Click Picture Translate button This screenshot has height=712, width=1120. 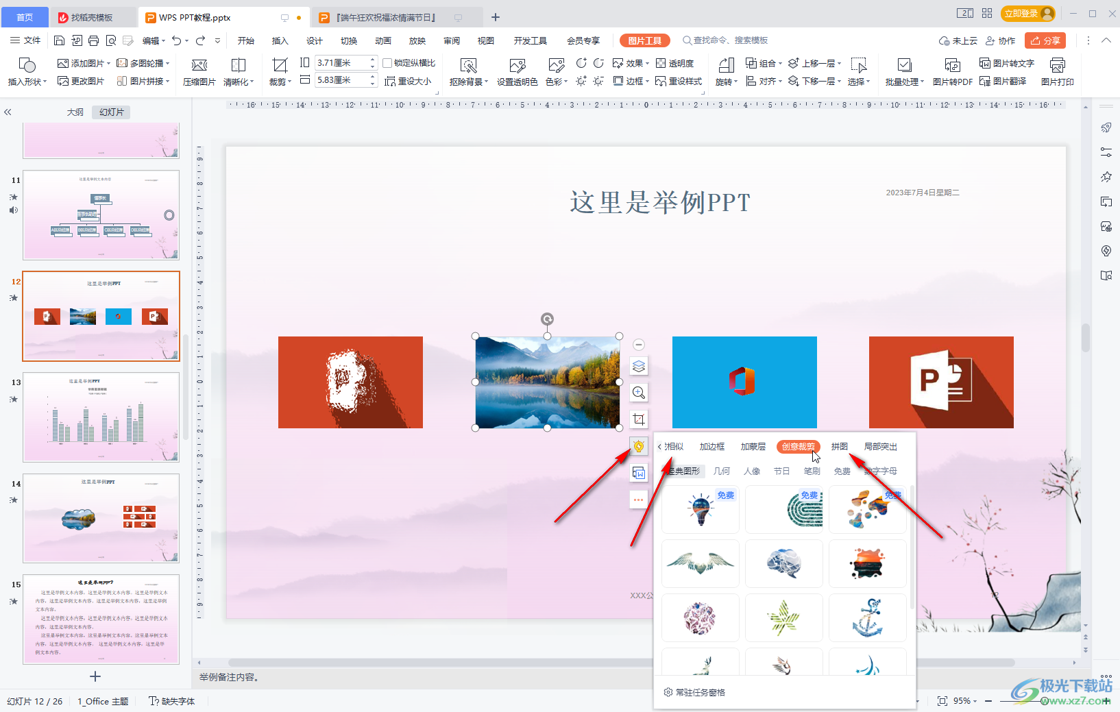1003,81
